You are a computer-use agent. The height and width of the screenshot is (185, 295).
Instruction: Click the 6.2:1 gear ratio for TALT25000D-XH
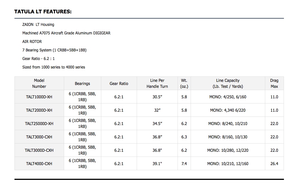[119, 124]
